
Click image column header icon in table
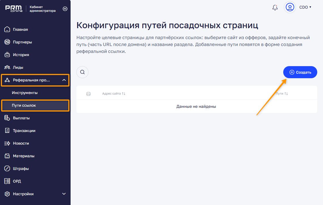click(88, 94)
